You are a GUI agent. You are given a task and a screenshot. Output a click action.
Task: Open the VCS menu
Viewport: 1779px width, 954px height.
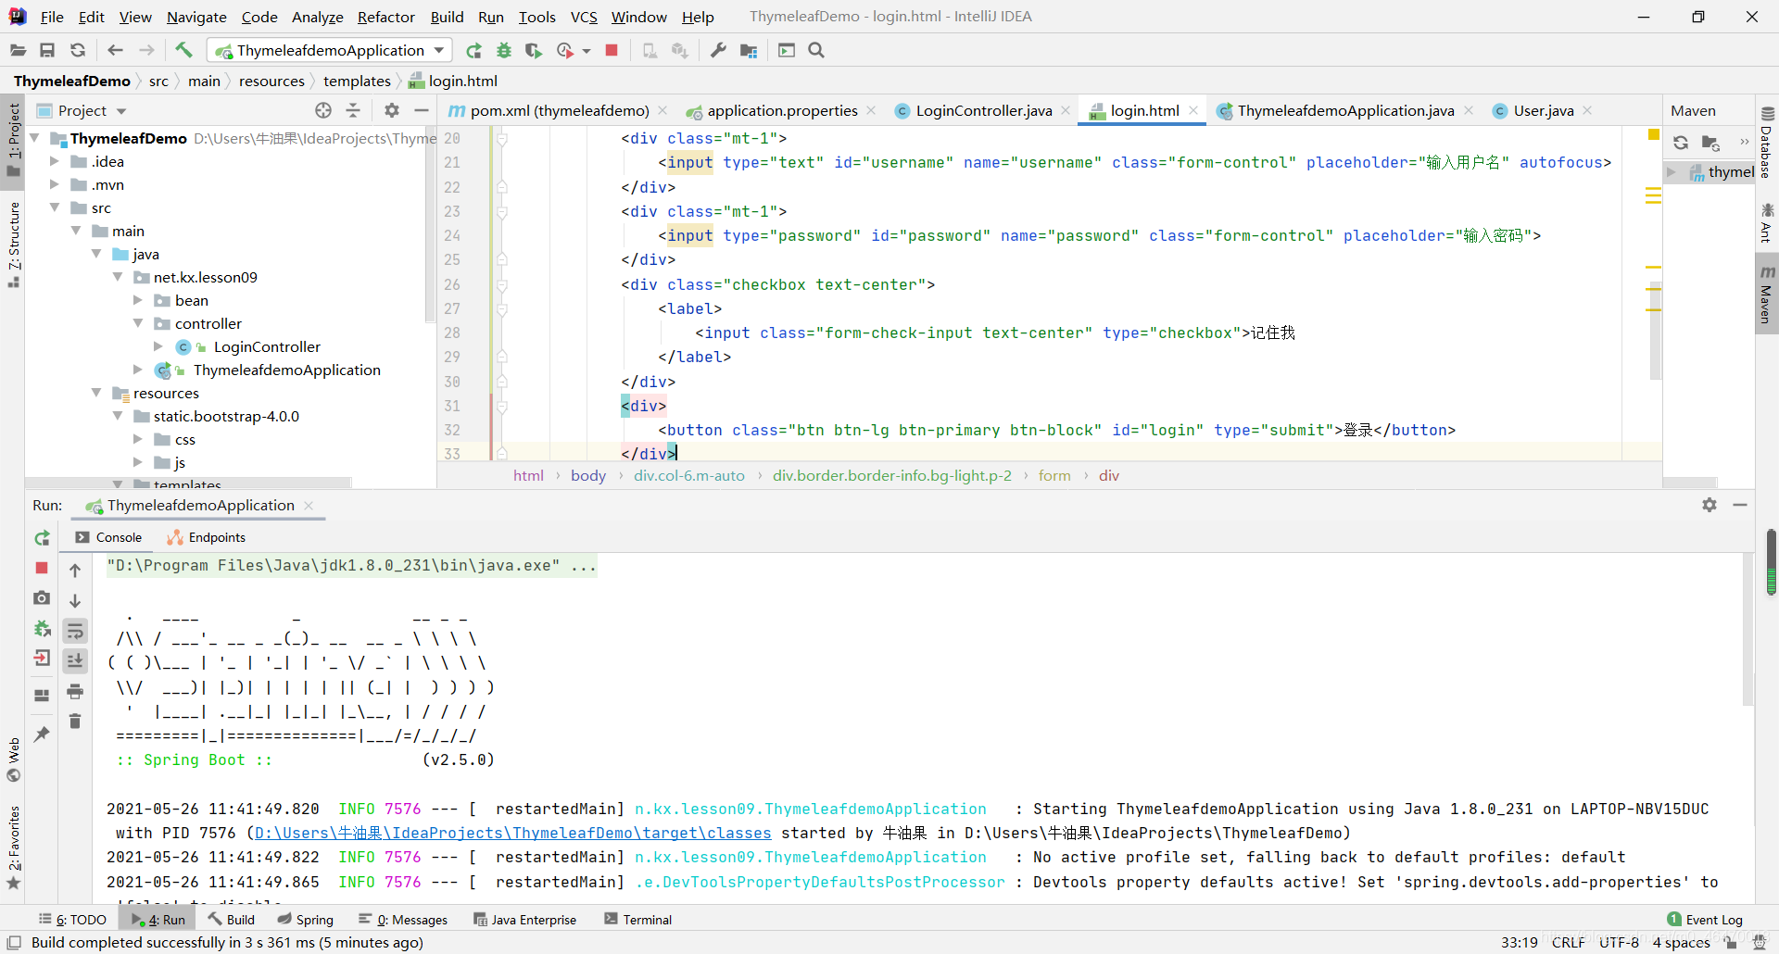[x=584, y=17]
